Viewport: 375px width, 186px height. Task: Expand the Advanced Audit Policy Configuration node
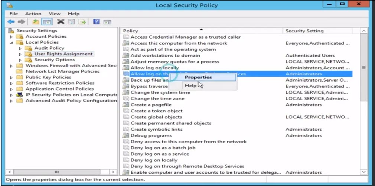point(11,101)
